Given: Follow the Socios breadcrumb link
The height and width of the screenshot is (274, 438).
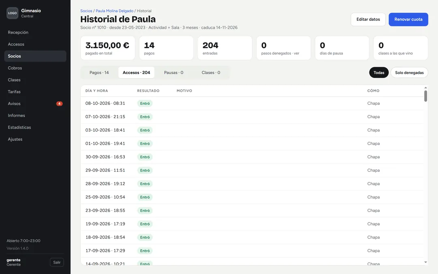Looking at the screenshot, I should (x=86, y=11).
